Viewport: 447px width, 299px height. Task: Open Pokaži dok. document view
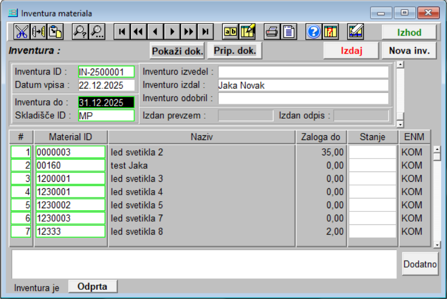tap(177, 50)
